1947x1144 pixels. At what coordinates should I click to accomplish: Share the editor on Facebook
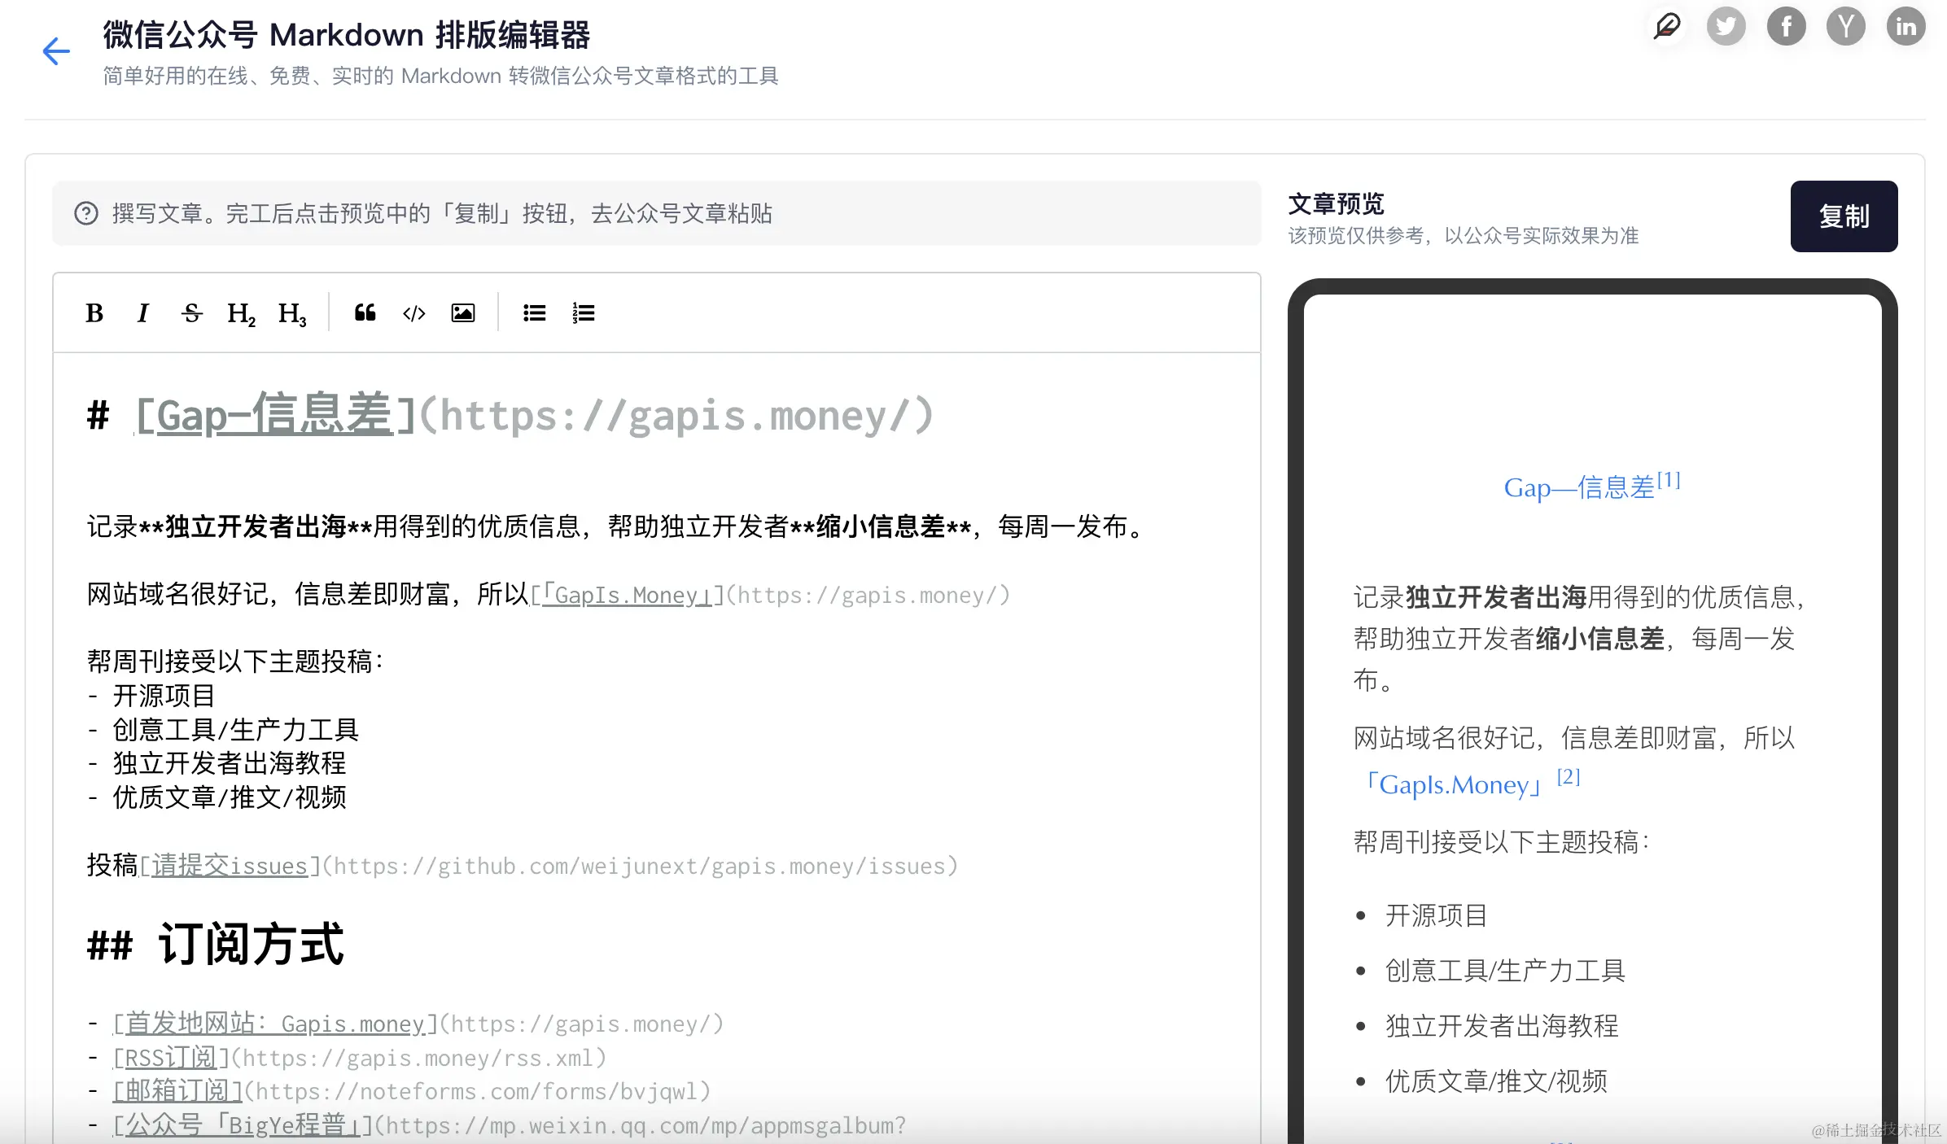click(1786, 26)
